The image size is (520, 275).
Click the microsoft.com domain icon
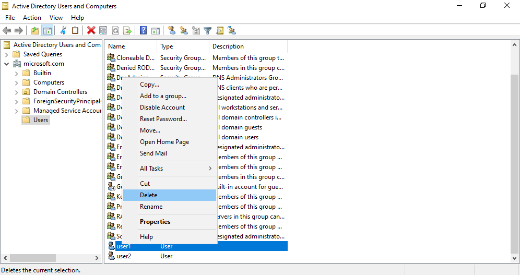[x=17, y=64]
